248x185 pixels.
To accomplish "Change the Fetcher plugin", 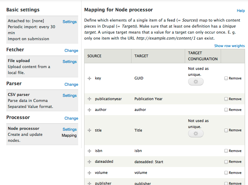I will pos(71,50).
